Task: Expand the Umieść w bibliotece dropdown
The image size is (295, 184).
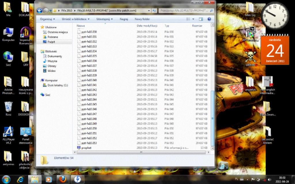Action: click(76, 19)
